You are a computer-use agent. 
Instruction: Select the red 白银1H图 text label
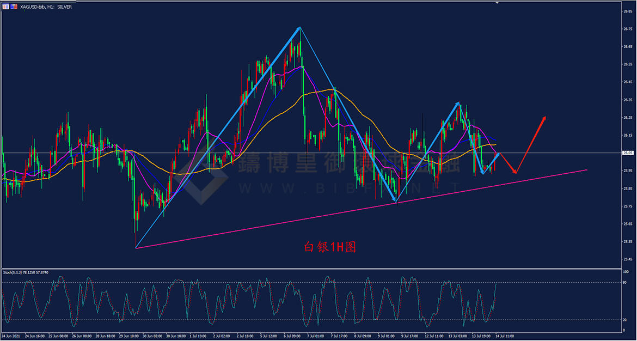pyautogui.click(x=329, y=247)
